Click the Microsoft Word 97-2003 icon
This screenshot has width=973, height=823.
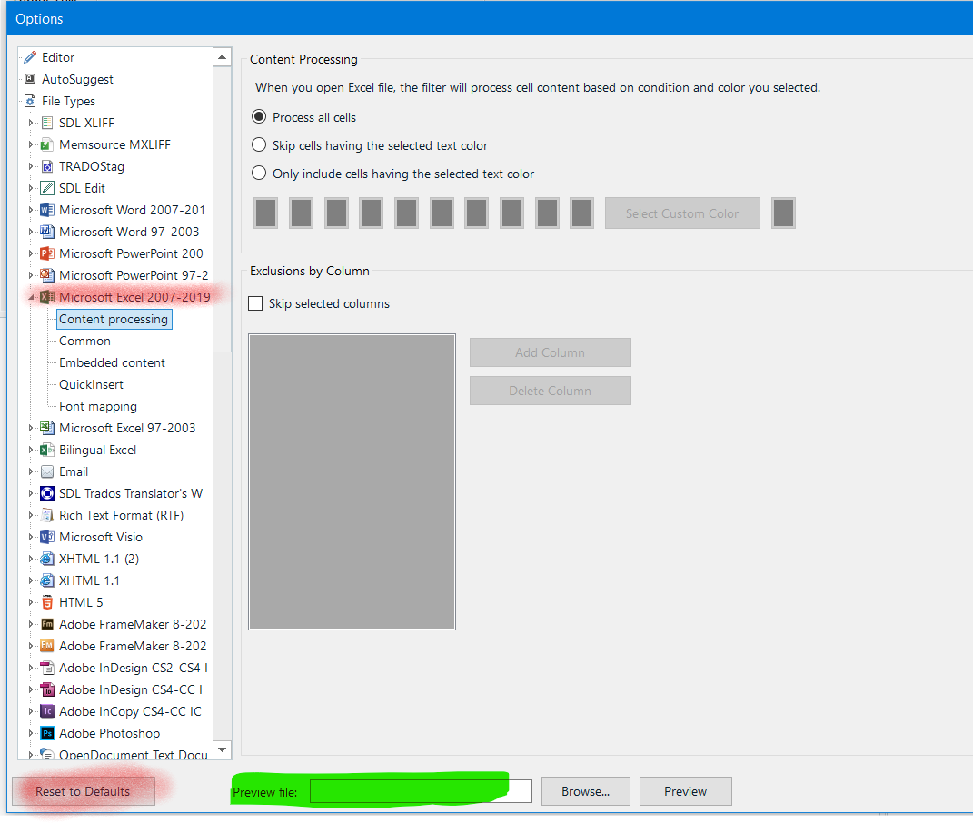(47, 232)
